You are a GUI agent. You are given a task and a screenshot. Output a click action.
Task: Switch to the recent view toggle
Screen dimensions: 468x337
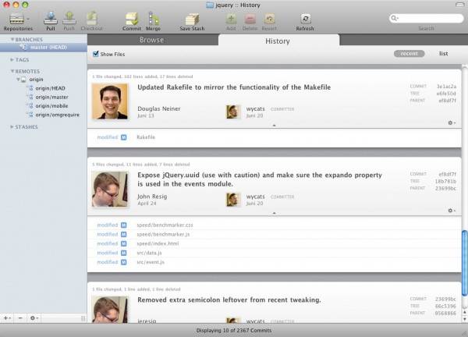[409, 54]
